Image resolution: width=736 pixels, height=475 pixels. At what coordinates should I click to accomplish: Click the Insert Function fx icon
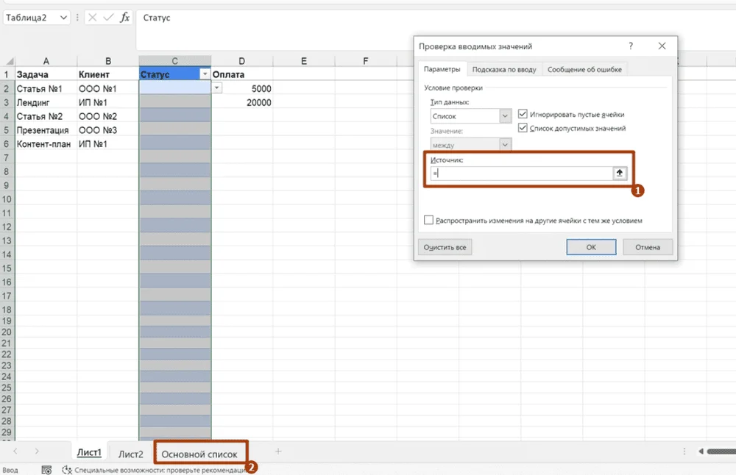(x=125, y=18)
